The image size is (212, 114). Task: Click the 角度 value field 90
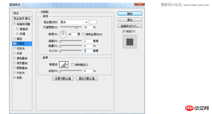coord(72,34)
